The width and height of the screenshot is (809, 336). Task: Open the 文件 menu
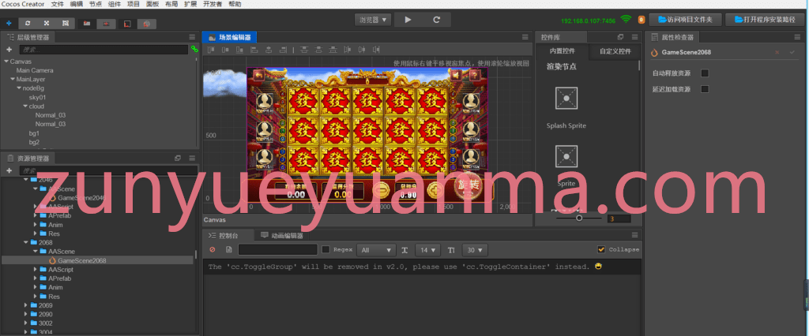click(58, 4)
